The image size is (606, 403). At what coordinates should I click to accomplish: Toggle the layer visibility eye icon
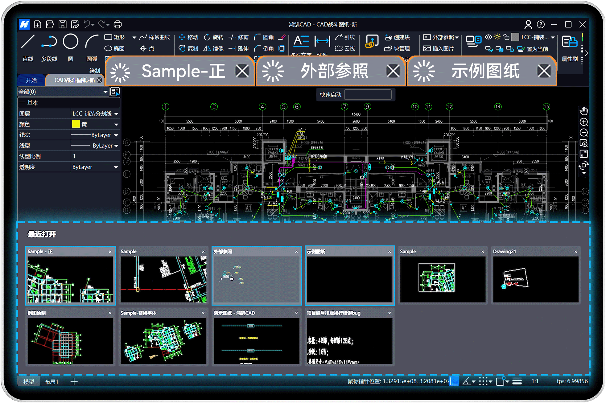(x=488, y=37)
